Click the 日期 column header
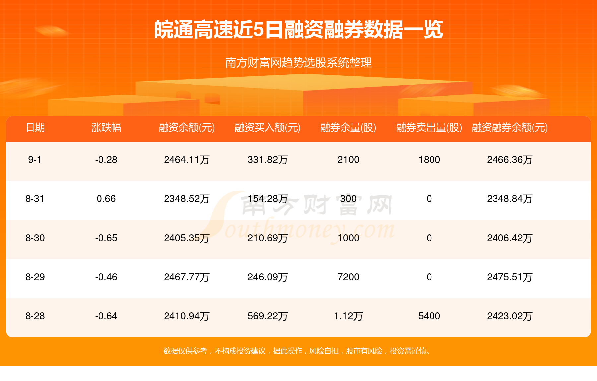 point(35,127)
